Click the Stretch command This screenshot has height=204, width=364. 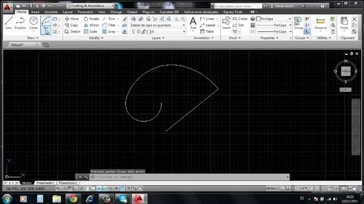click(x=72, y=32)
